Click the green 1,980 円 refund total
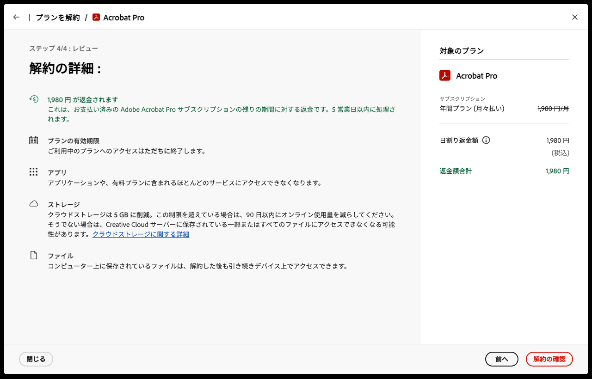This screenshot has height=379, width=592. tap(557, 171)
